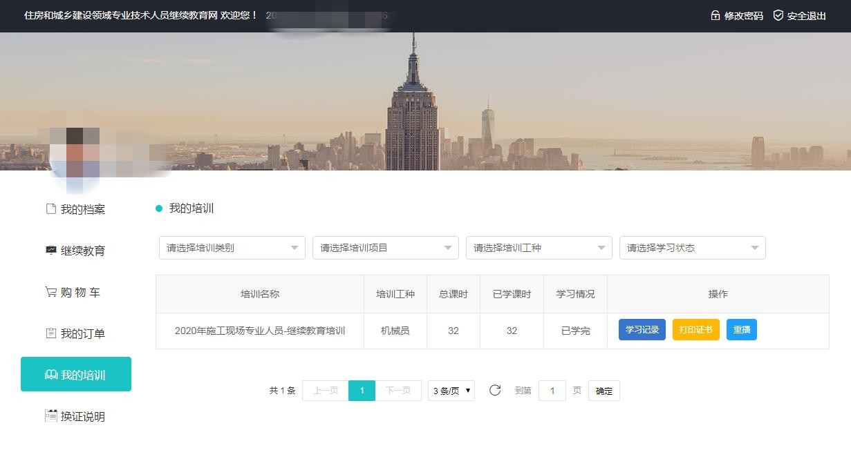851x459 pixels.
Task: Click the document icon for 我的档案
Action: 50,209
